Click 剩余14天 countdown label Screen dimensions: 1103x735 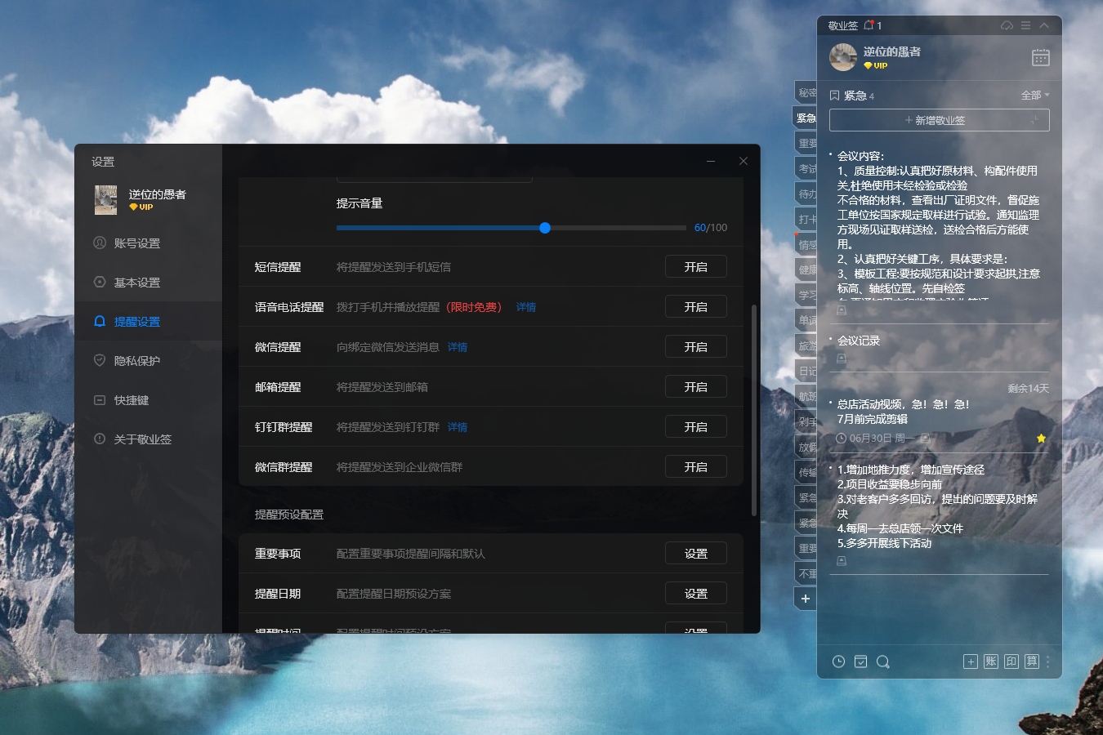1028,389
